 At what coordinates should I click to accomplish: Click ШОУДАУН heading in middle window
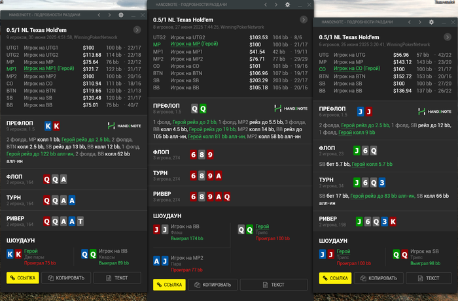pos(167,216)
